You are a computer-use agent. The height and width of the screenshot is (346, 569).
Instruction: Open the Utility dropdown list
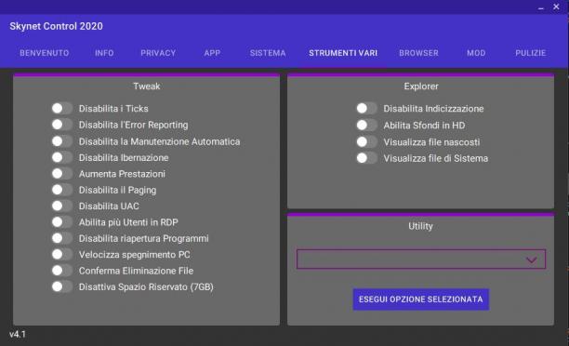(x=421, y=259)
